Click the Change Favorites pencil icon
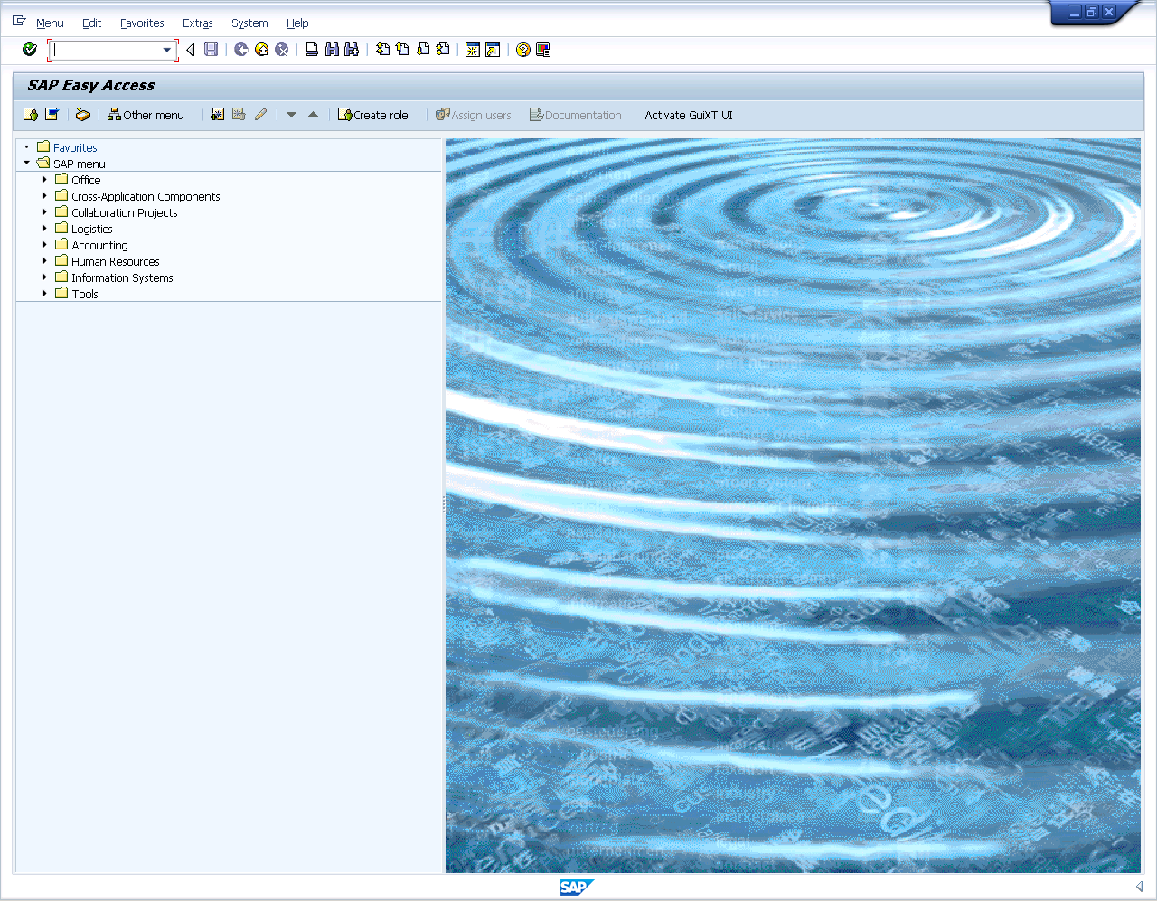The height and width of the screenshot is (902, 1157). [260, 114]
